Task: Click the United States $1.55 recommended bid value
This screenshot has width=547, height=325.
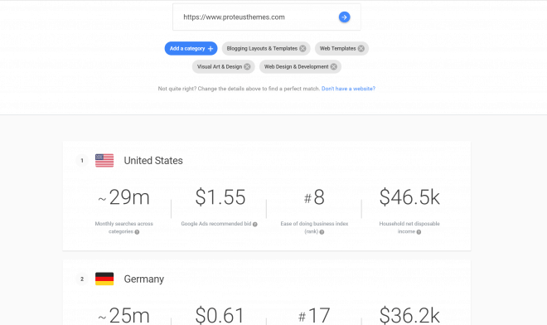Action: [x=220, y=197]
